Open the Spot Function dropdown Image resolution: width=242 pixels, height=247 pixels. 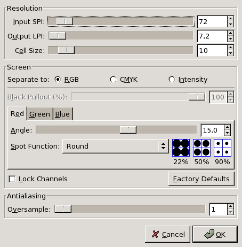point(116,146)
